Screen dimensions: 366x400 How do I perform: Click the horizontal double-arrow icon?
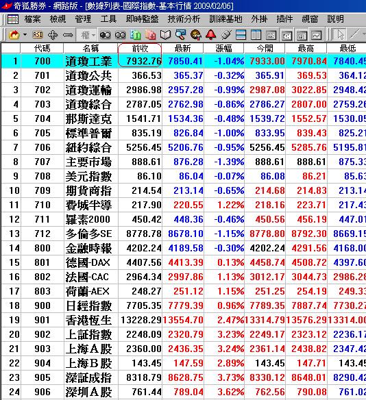click(68, 35)
